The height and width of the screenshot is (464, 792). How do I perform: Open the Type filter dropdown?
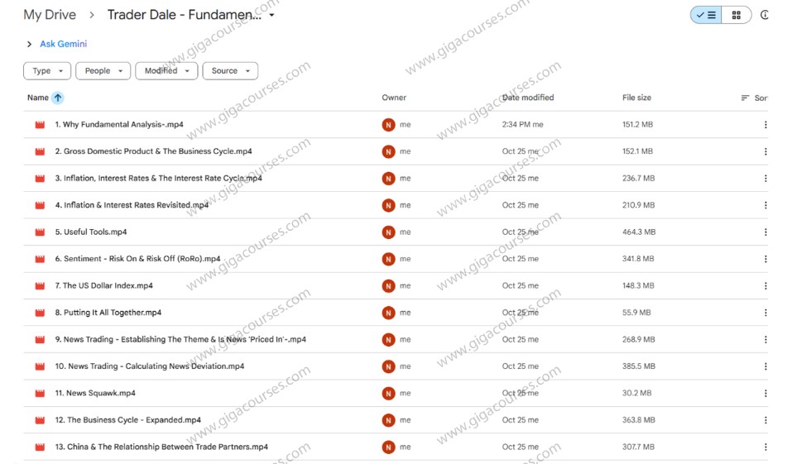[47, 71]
